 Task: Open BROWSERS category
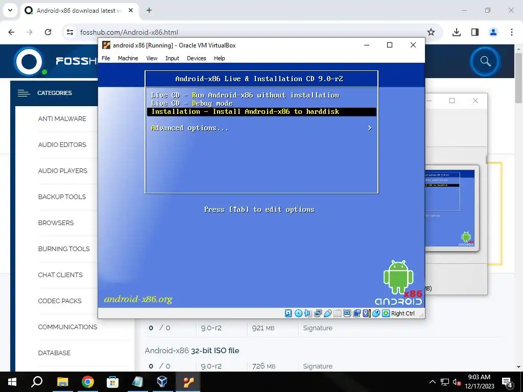(56, 223)
